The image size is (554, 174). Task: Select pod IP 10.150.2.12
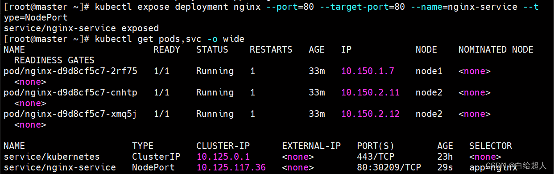point(370,114)
